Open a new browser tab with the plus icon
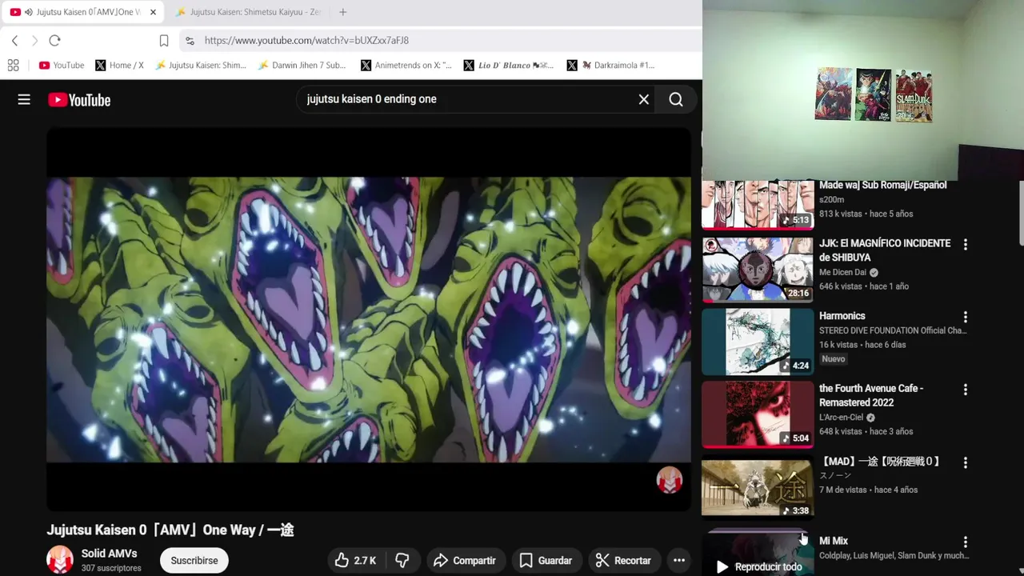 coord(342,12)
